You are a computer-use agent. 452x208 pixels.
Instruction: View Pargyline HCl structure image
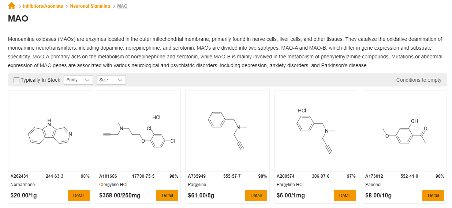click(316, 131)
